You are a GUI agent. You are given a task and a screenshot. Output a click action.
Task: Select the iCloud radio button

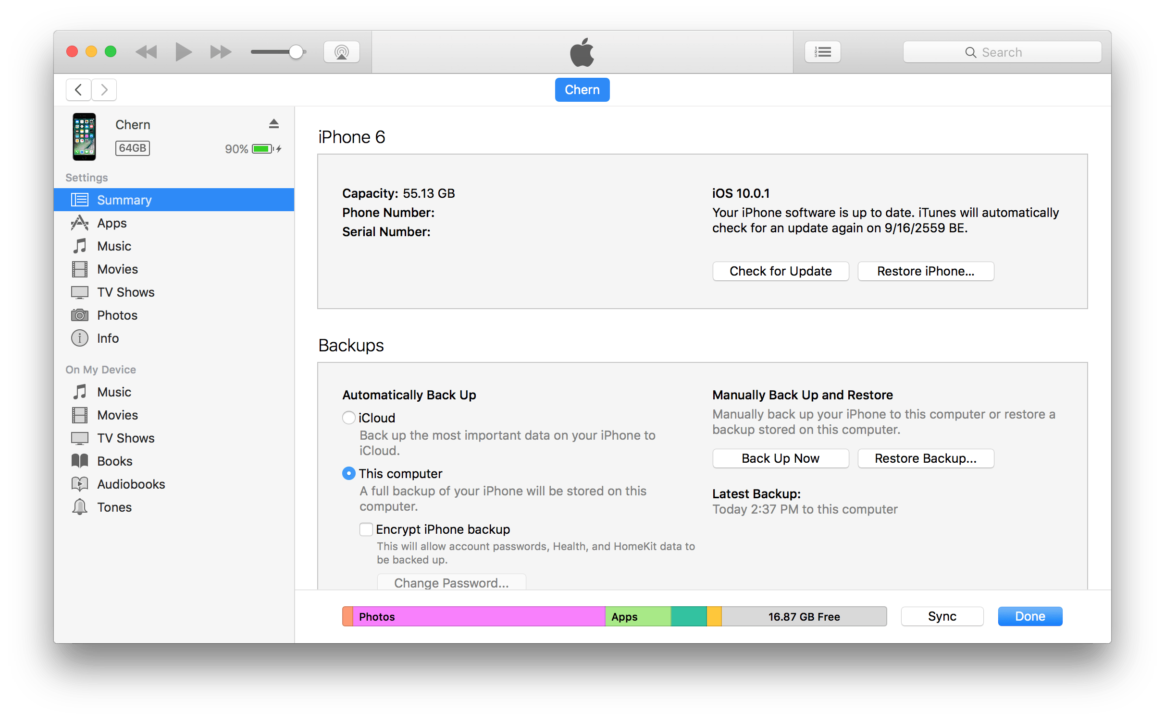coord(348,418)
